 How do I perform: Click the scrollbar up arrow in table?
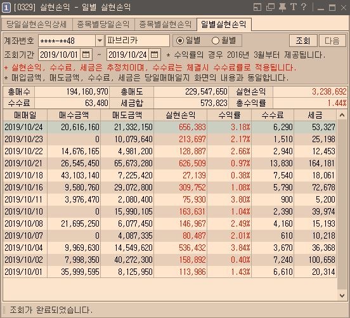pos(342,115)
